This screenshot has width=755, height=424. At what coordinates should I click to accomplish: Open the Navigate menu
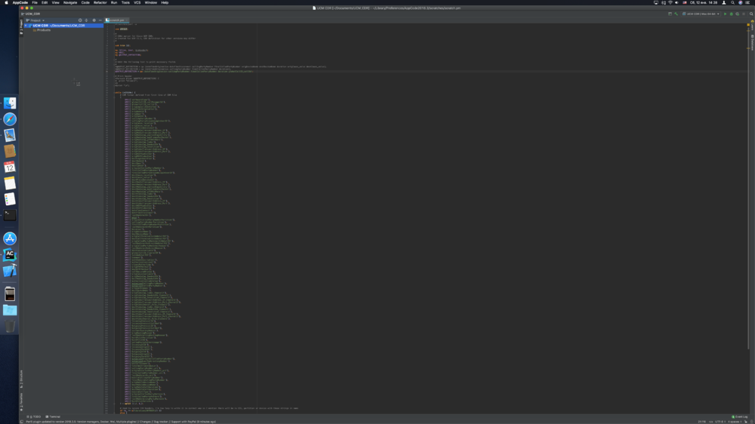click(x=70, y=2)
